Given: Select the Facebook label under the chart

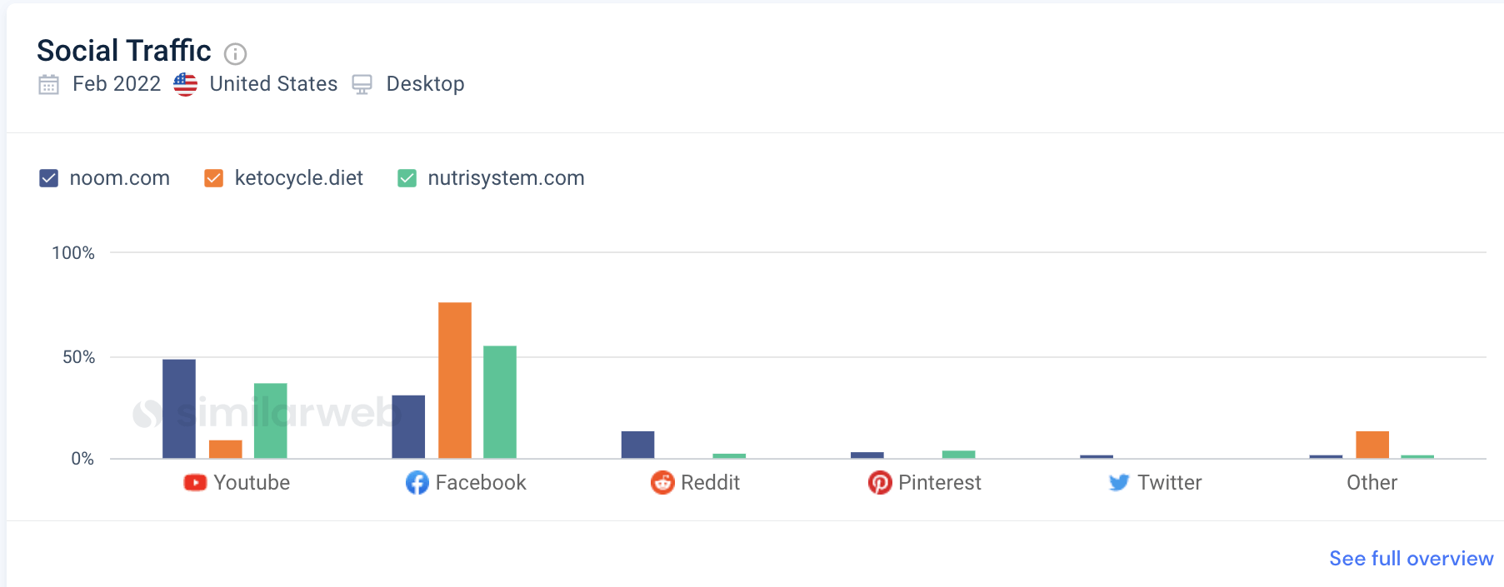Looking at the screenshot, I should (482, 482).
